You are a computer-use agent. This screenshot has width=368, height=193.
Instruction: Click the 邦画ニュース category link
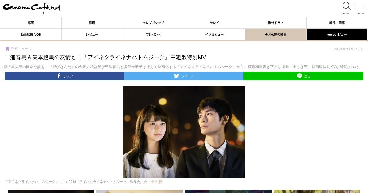(21, 49)
